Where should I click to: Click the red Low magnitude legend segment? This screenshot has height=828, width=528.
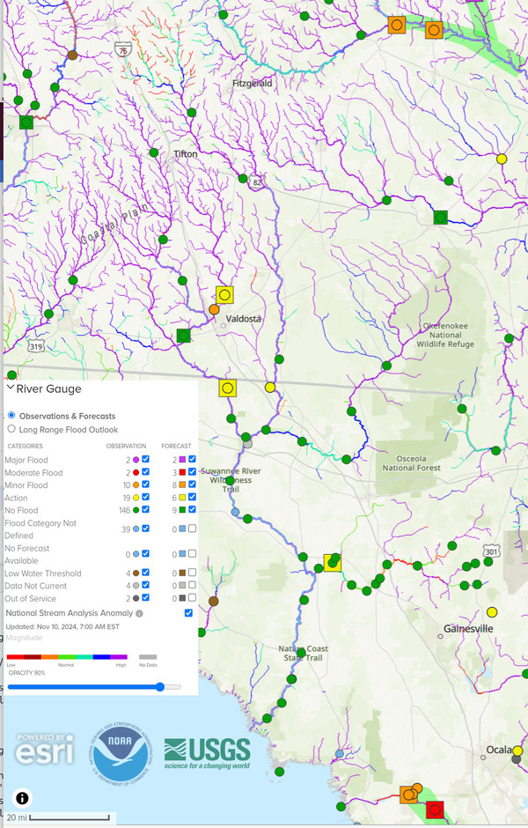click(x=15, y=657)
